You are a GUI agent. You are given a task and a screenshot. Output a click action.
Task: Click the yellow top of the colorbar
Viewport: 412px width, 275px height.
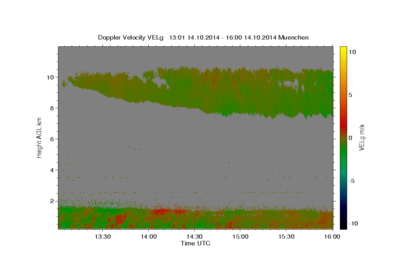[343, 50]
